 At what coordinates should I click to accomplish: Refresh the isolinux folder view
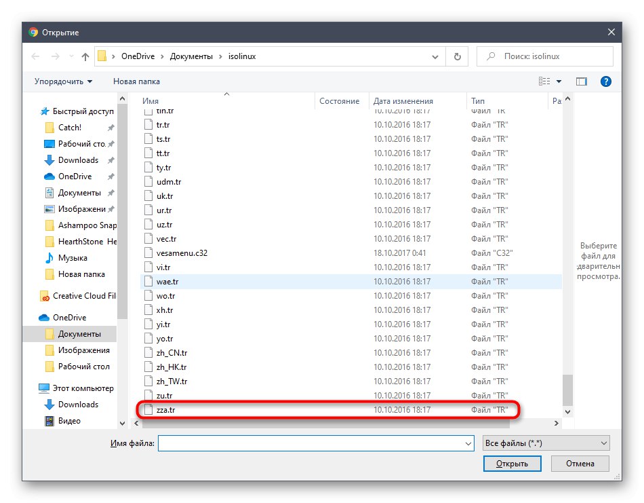[x=457, y=56]
